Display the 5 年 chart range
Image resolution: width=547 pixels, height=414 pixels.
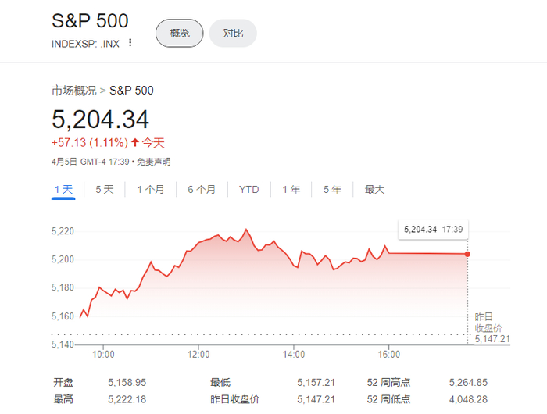coord(332,189)
